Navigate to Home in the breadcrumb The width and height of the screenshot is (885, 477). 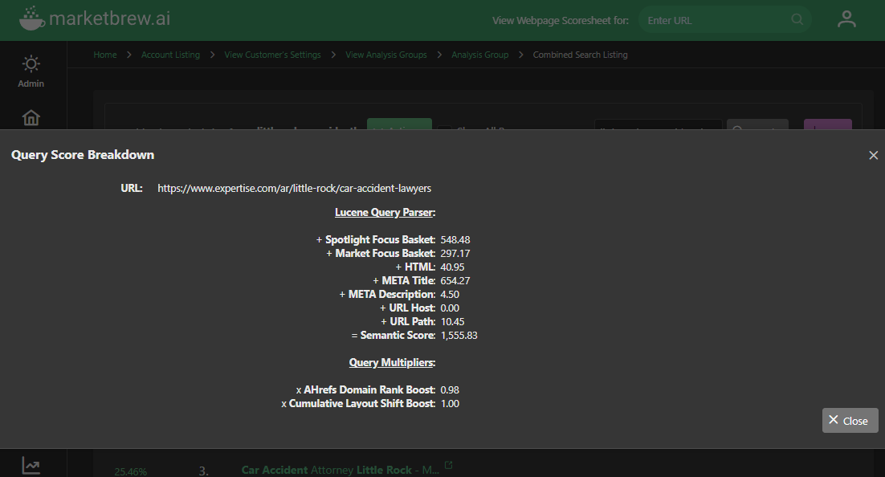(x=104, y=55)
